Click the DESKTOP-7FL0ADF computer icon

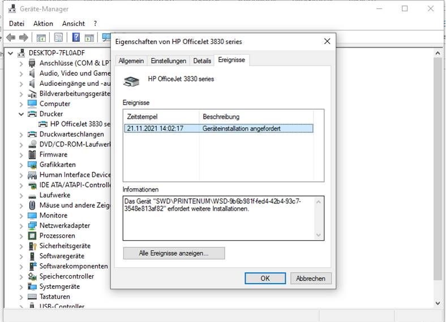click(22, 53)
